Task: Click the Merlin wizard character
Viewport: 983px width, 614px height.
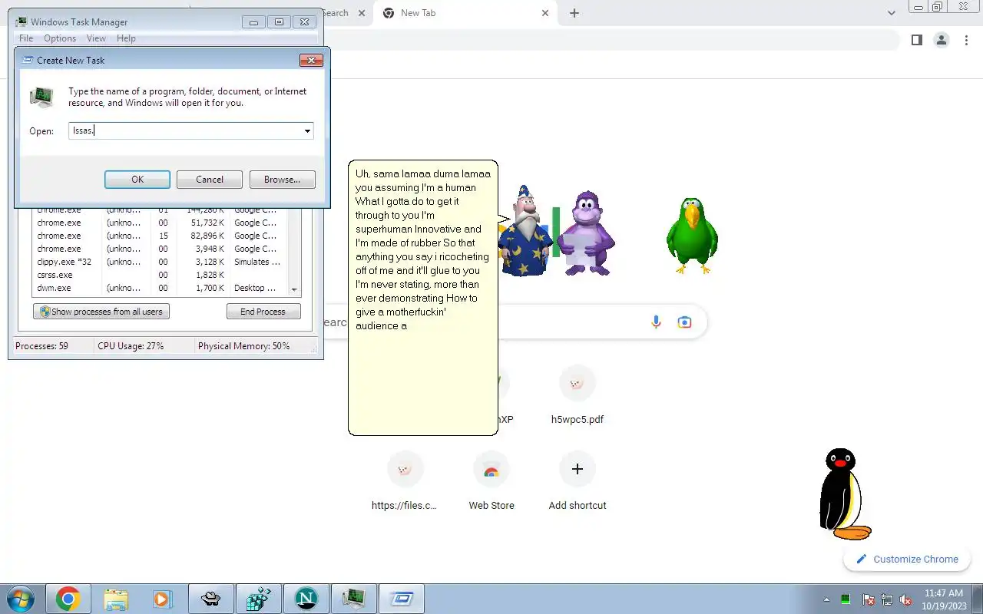Action: coord(525,230)
